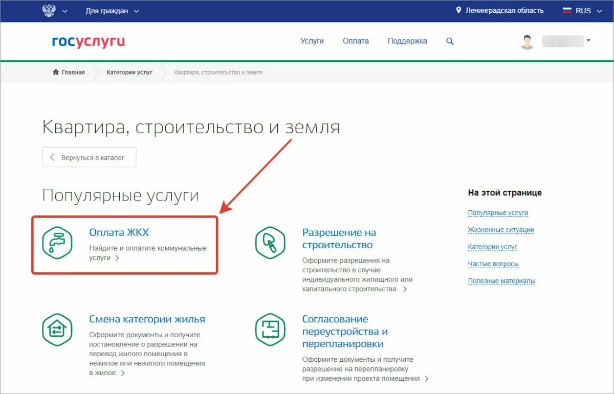Click the location pin icon
This screenshot has width=614, height=394.
(x=459, y=10)
